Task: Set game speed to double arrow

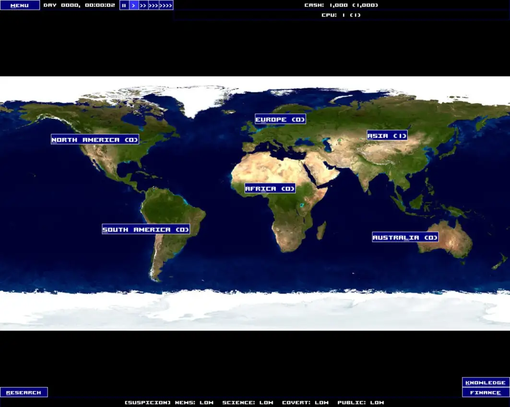Action: [x=143, y=5]
